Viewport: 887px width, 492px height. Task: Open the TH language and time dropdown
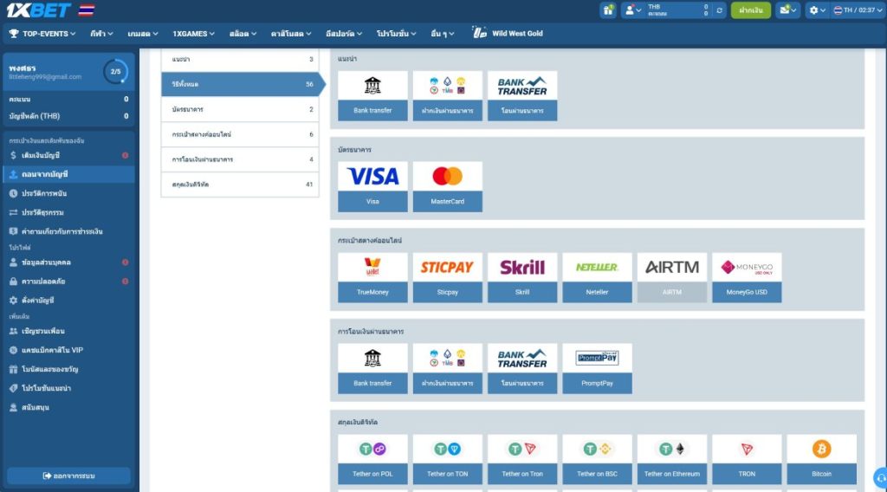tap(858, 10)
